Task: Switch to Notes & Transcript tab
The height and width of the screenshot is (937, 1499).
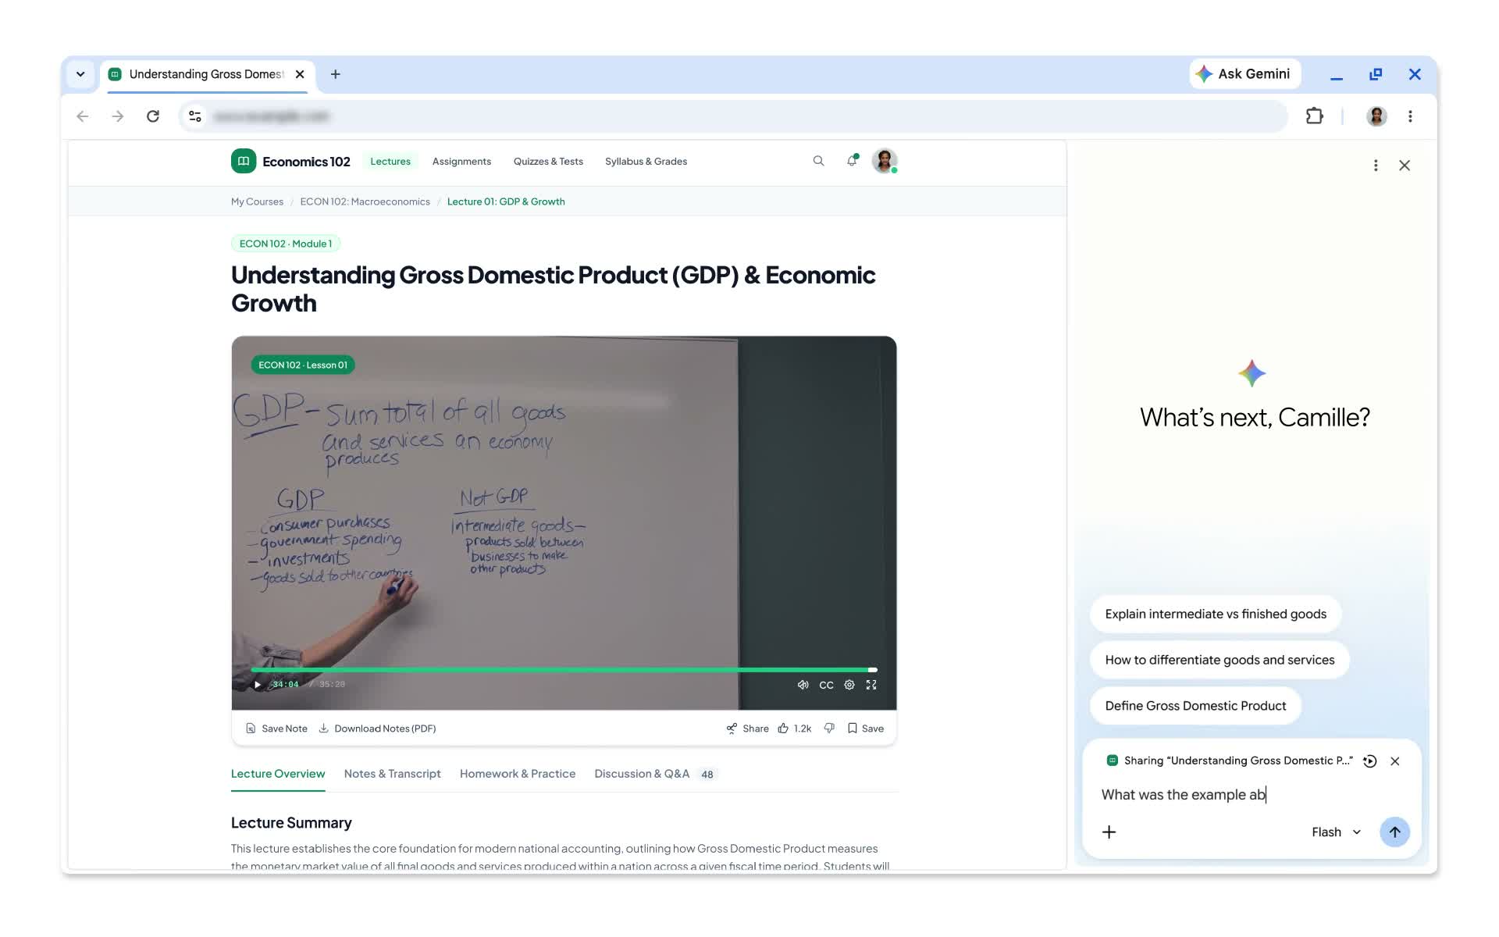Action: pyautogui.click(x=392, y=774)
